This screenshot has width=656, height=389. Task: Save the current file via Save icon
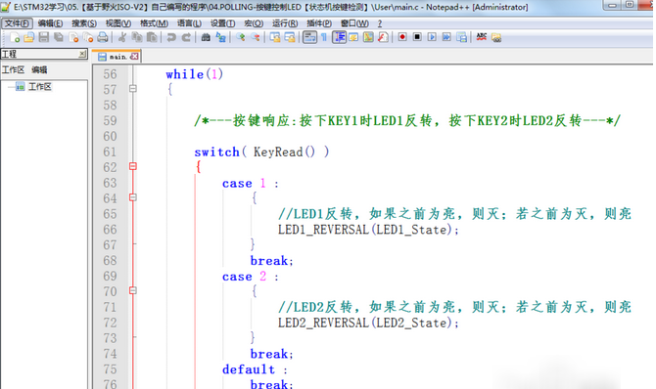(43, 37)
